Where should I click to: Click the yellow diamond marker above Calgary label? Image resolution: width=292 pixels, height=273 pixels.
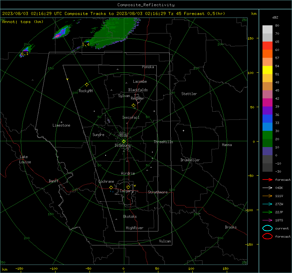[x=128, y=187]
